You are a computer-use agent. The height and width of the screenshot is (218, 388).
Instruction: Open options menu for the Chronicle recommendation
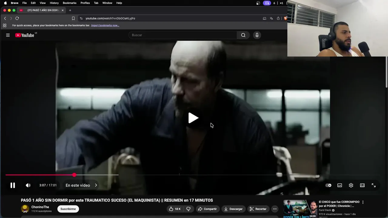point(363,202)
